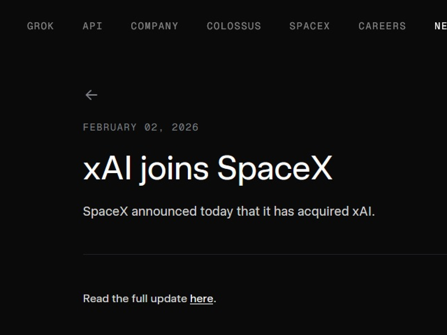The image size is (447, 335).
Task: Navigate to the SPACEX section
Action: point(310,26)
